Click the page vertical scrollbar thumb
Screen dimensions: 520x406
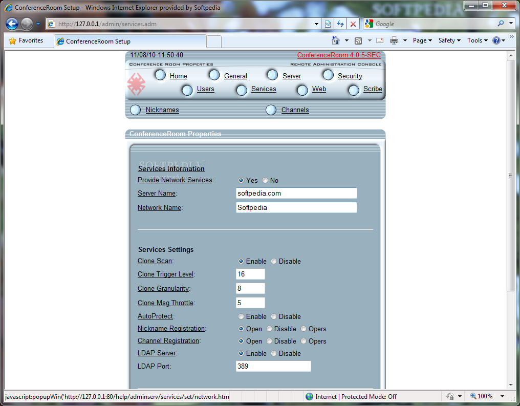pyautogui.click(x=511, y=176)
